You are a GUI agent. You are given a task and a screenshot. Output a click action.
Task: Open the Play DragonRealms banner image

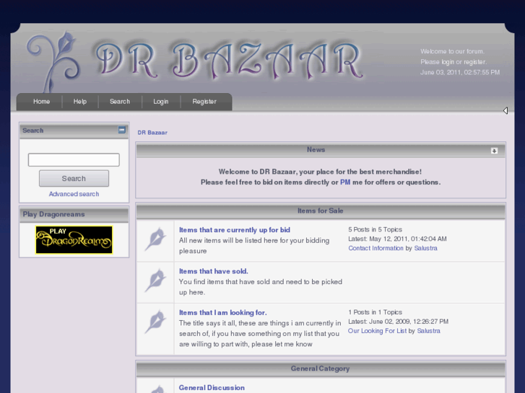coord(74,240)
